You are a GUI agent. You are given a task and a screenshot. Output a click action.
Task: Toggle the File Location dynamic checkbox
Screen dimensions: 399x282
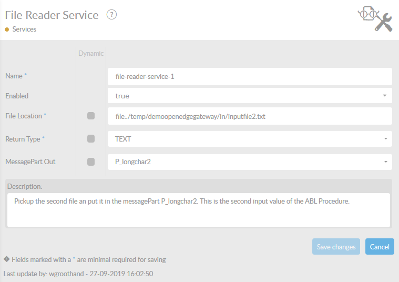coord(91,116)
